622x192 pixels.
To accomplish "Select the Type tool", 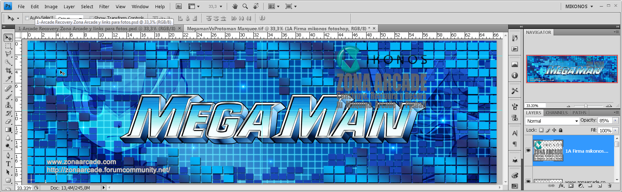I will tap(8, 164).
